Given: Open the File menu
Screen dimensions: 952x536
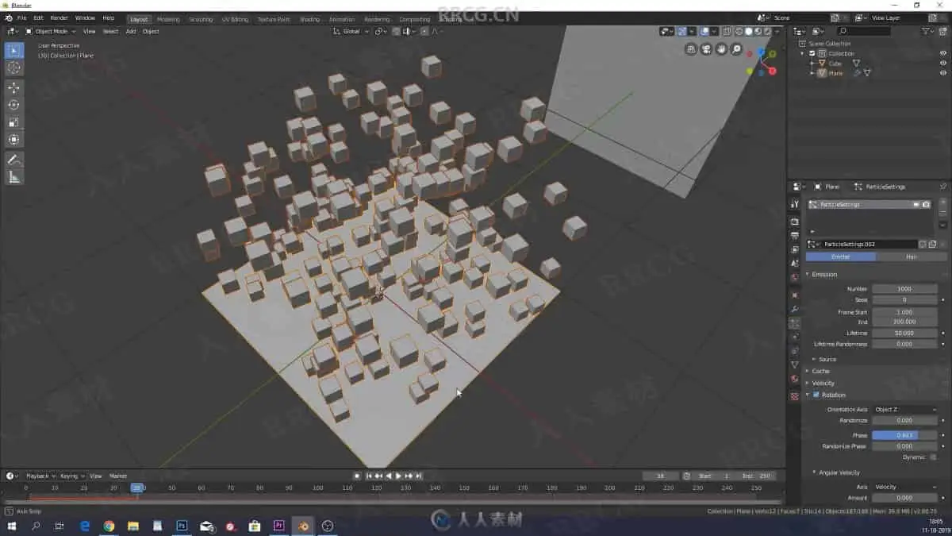Looking at the screenshot, I should pyautogui.click(x=21, y=17).
